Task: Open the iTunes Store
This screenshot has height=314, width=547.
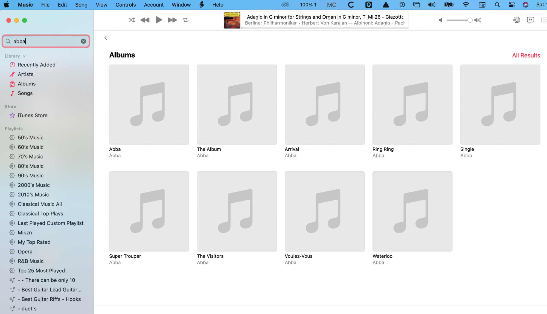Action: click(32, 116)
